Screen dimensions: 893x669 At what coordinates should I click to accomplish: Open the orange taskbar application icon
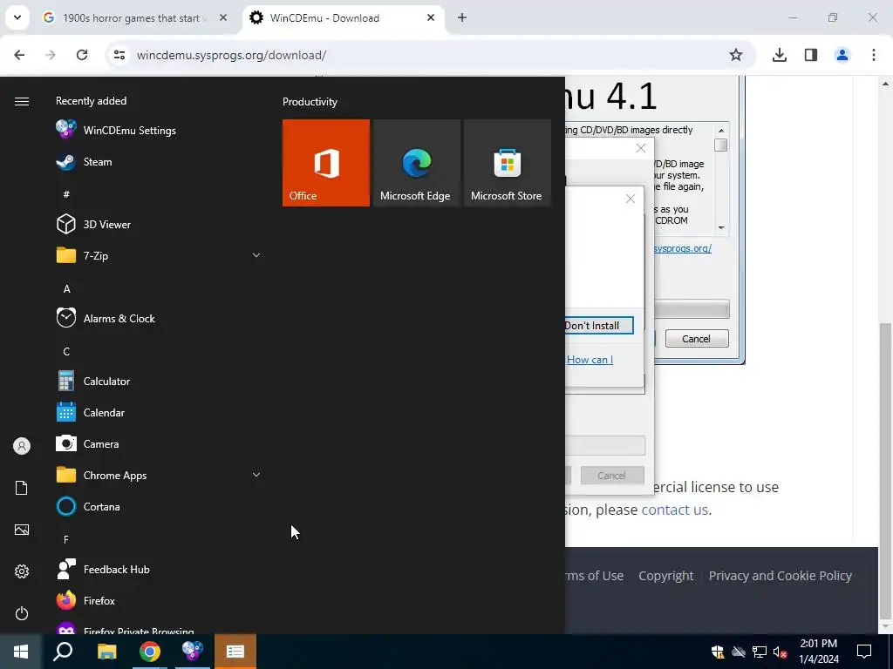point(235,652)
